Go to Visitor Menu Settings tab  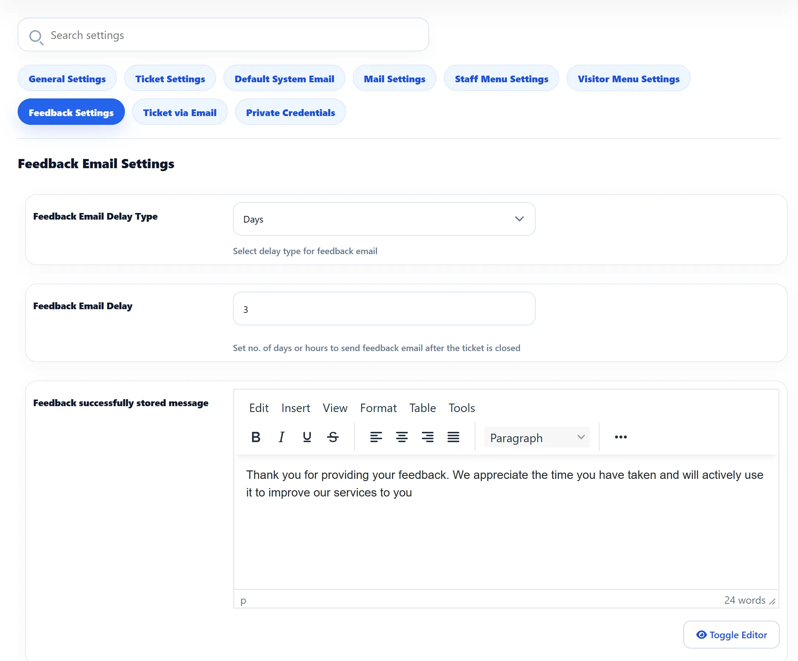click(x=629, y=79)
